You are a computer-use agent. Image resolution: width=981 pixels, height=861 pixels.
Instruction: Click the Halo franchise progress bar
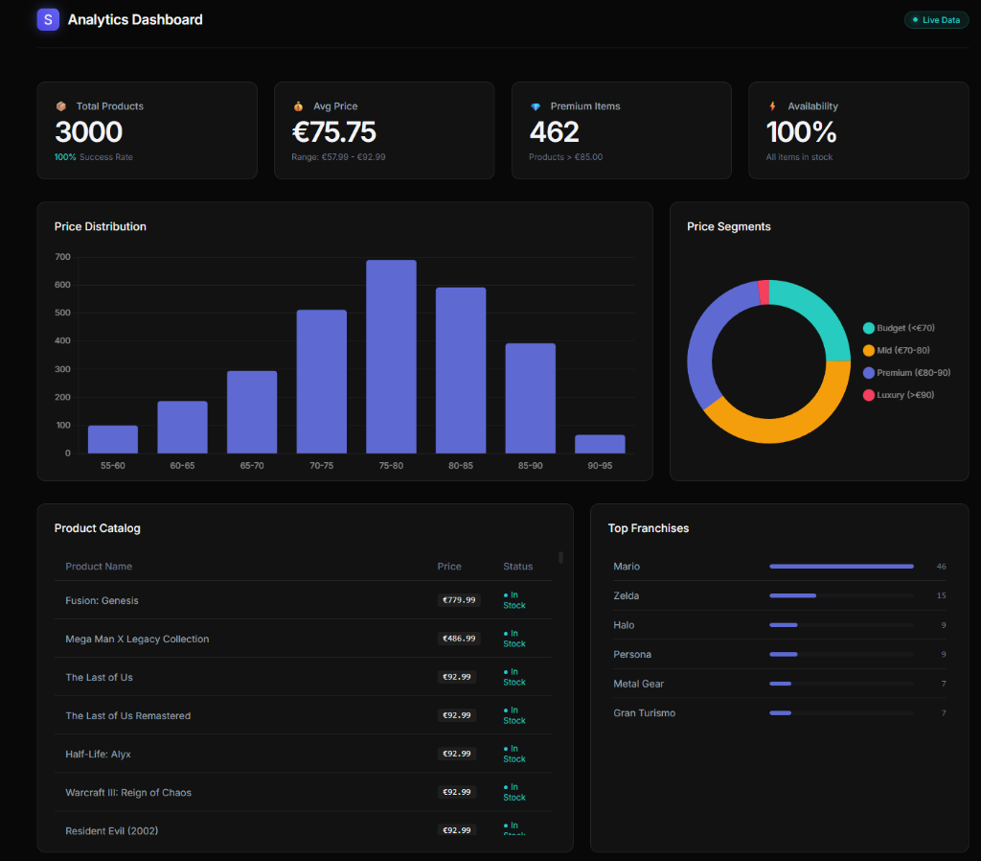[841, 625]
